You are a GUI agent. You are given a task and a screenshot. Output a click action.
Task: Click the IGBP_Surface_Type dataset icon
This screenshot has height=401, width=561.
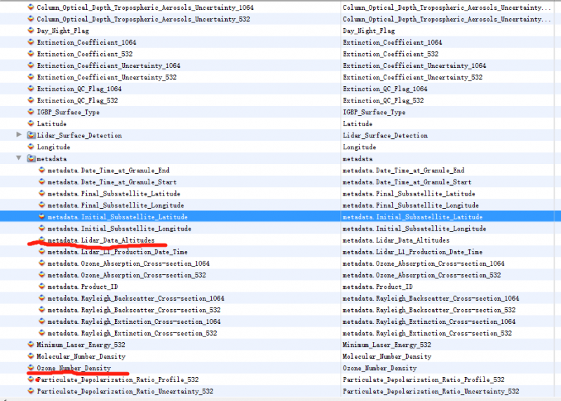click(x=31, y=112)
